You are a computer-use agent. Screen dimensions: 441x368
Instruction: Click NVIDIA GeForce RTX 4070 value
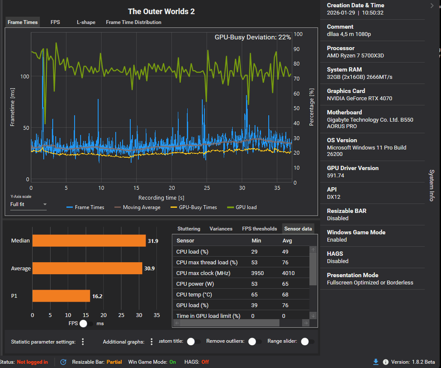pos(360,99)
